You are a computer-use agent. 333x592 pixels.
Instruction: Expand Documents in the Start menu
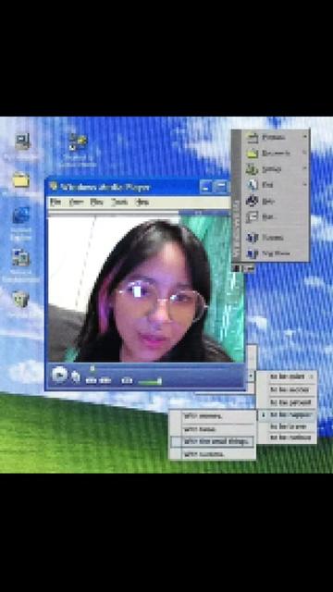point(276,154)
